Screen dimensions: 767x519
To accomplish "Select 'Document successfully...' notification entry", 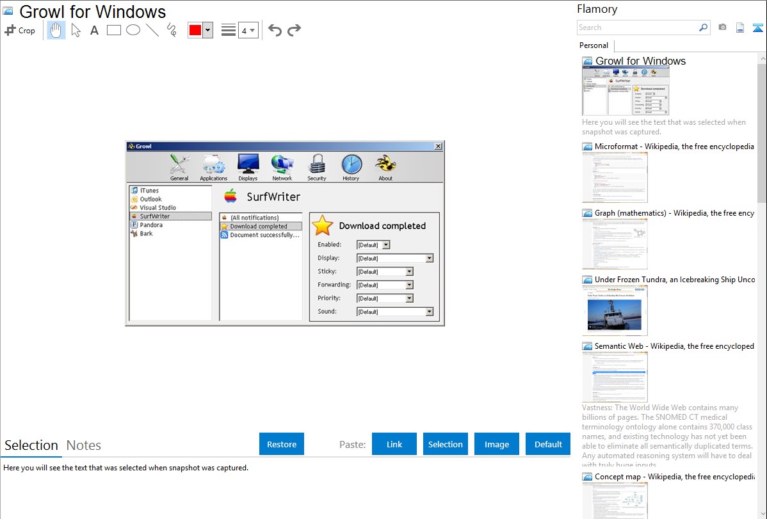I will click(261, 235).
